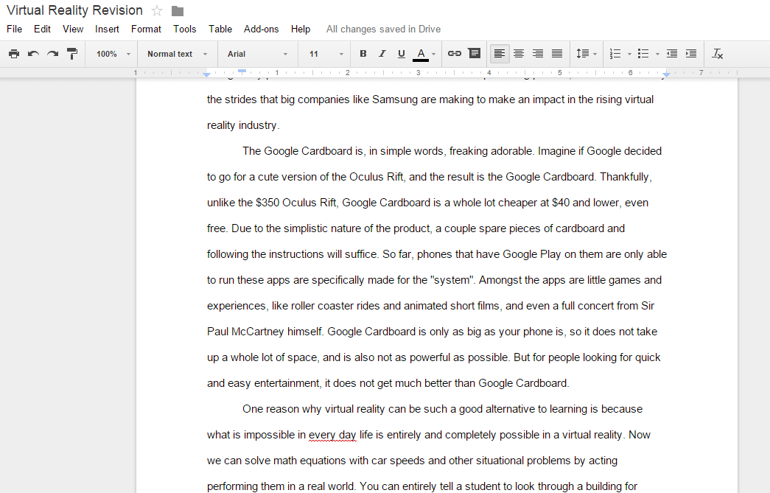Click the text "reality industry."
The image size is (770, 493).
pyautogui.click(x=243, y=126)
